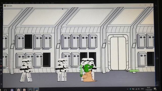The width and height of the screenshot is (162, 91).
Task: Click the green lightsaber lying on floor
Action: point(133,71)
